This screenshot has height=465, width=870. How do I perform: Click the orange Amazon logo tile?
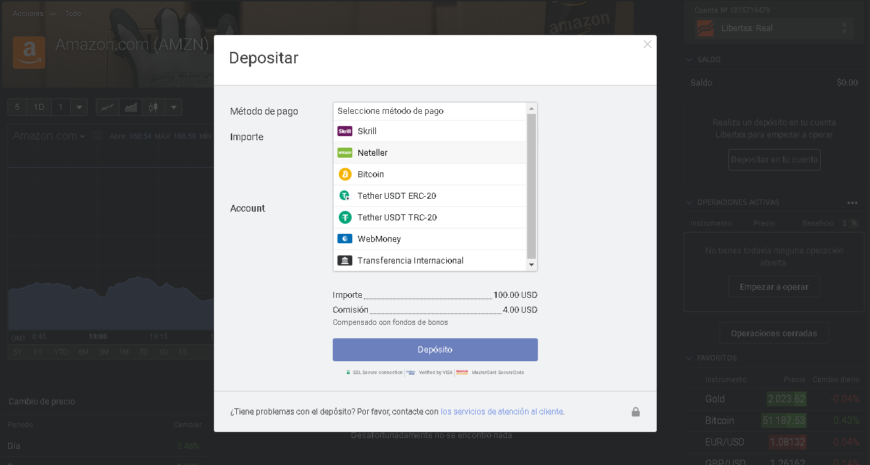click(29, 53)
